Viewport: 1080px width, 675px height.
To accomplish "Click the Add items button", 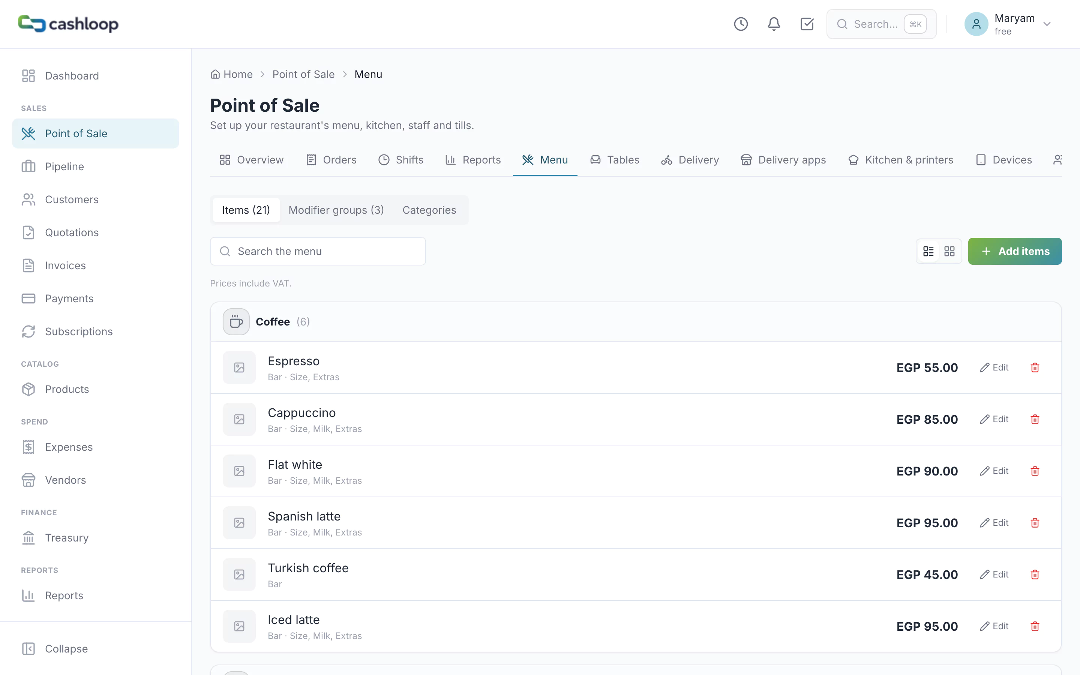I will [x=1015, y=251].
